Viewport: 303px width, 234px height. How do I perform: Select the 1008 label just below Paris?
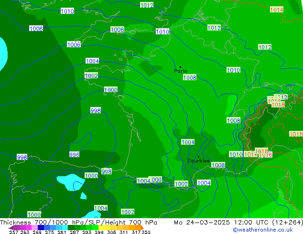pos(190,77)
